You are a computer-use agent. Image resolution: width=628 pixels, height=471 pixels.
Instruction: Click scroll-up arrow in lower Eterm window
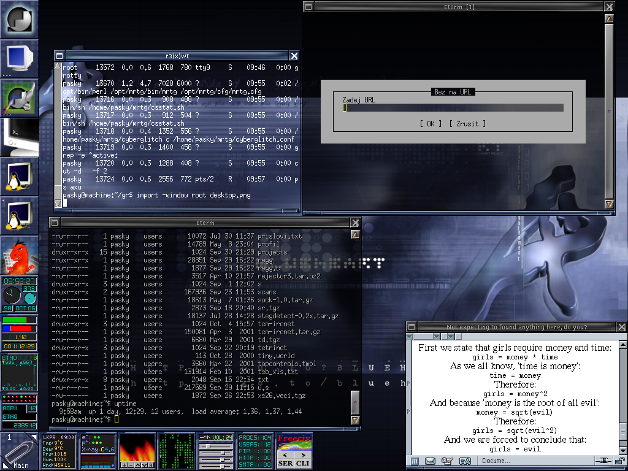[355, 235]
